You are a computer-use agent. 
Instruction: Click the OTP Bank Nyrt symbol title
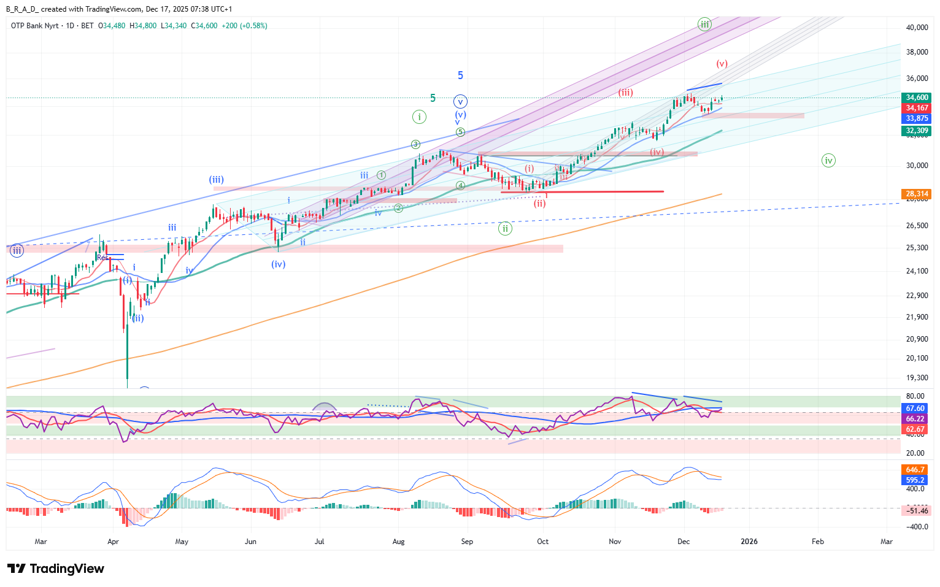tap(35, 26)
